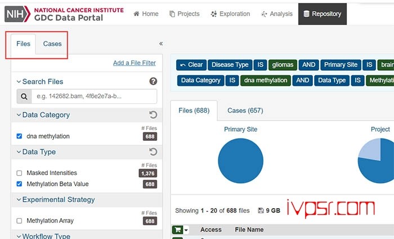Click the Data Type query field
The height and width of the screenshot is (239, 394).
(332, 80)
